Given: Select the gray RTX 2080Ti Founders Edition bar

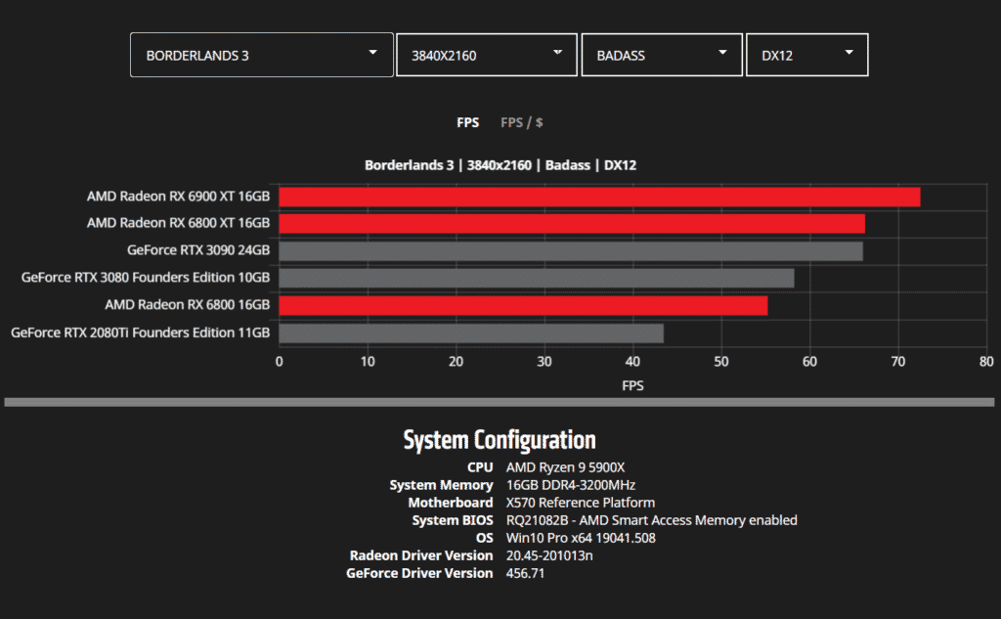Looking at the screenshot, I should pyautogui.click(x=471, y=333).
